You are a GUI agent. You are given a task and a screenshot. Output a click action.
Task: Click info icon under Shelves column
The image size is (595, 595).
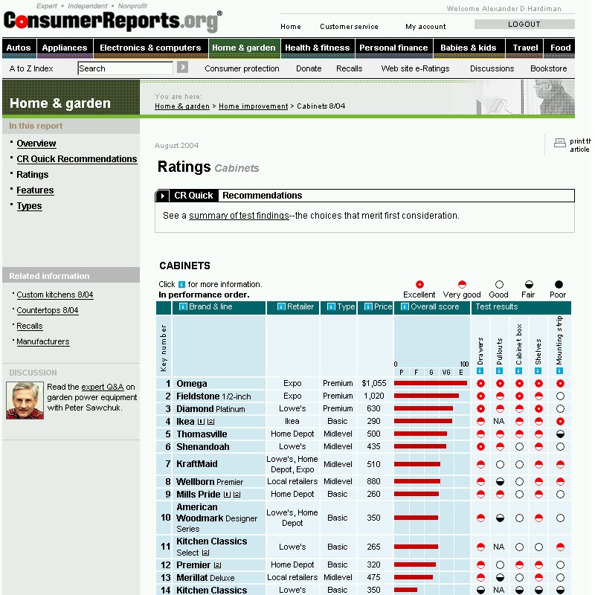[x=538, y=370]
